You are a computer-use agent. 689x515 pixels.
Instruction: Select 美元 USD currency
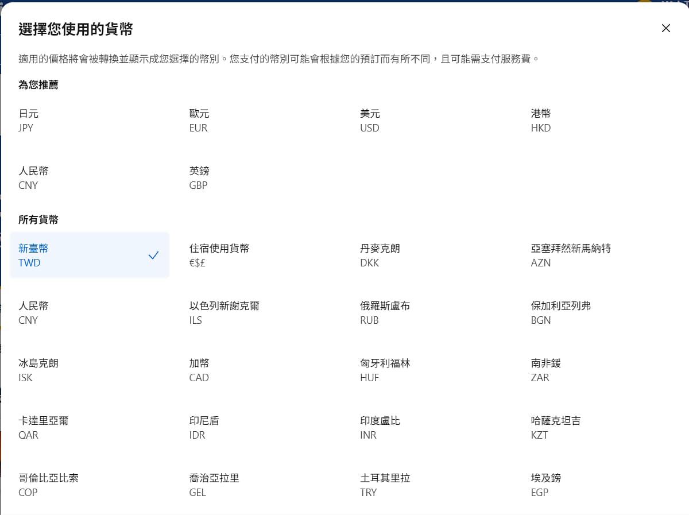tap(370, 121)
